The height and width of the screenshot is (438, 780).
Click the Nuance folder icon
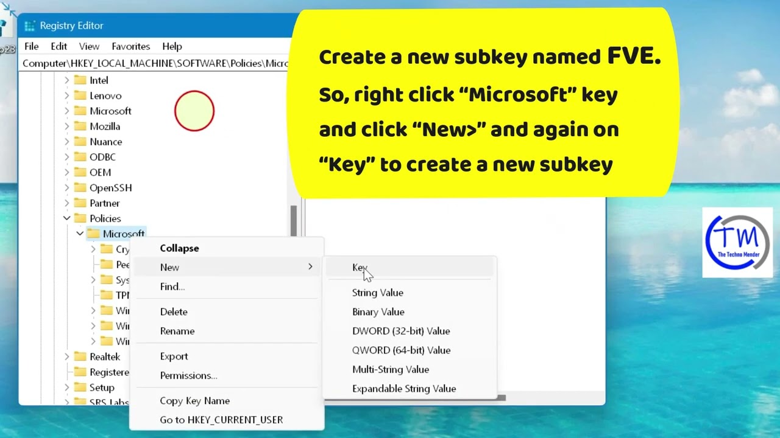[x=80, y=141]
